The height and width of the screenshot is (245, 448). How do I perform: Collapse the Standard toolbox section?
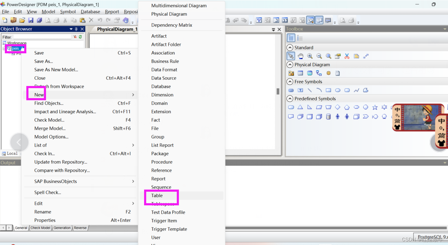pyautogui.click(x=290, y=48)
